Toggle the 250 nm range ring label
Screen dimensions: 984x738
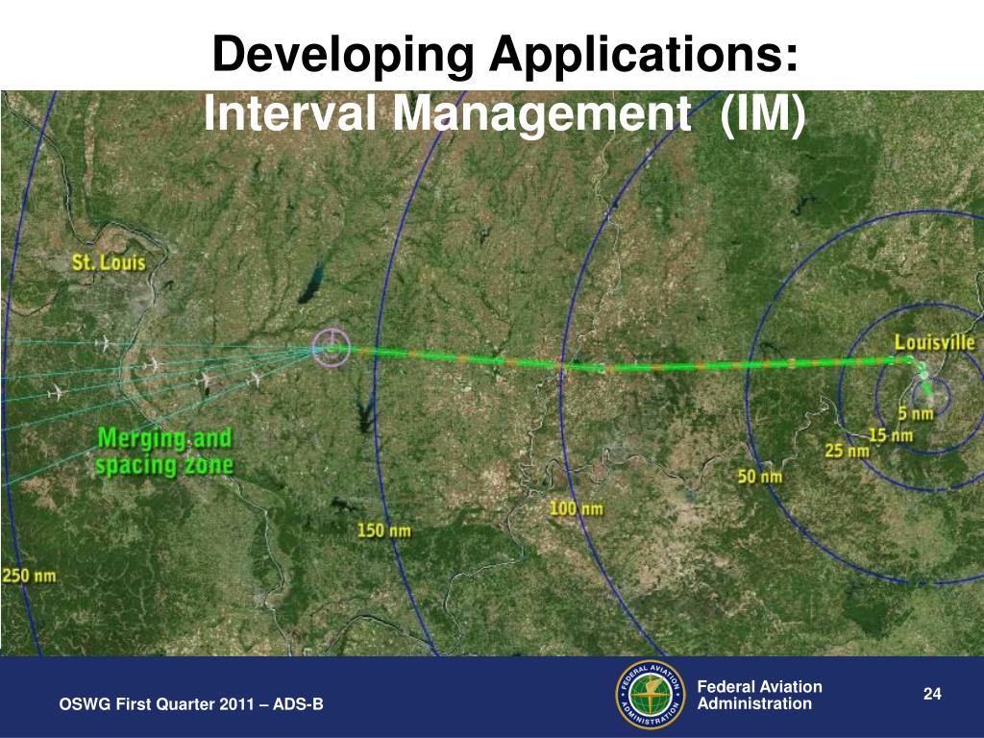pyautogui.click(x=32, y=575)
